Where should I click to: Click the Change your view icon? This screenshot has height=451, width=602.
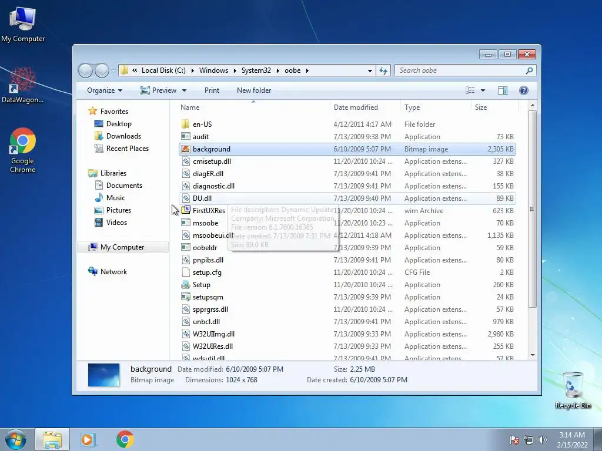pos(470,90)
